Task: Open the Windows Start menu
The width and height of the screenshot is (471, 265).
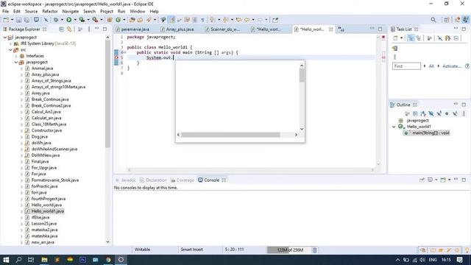Action: pyautogui.click(x=6, y=260)
